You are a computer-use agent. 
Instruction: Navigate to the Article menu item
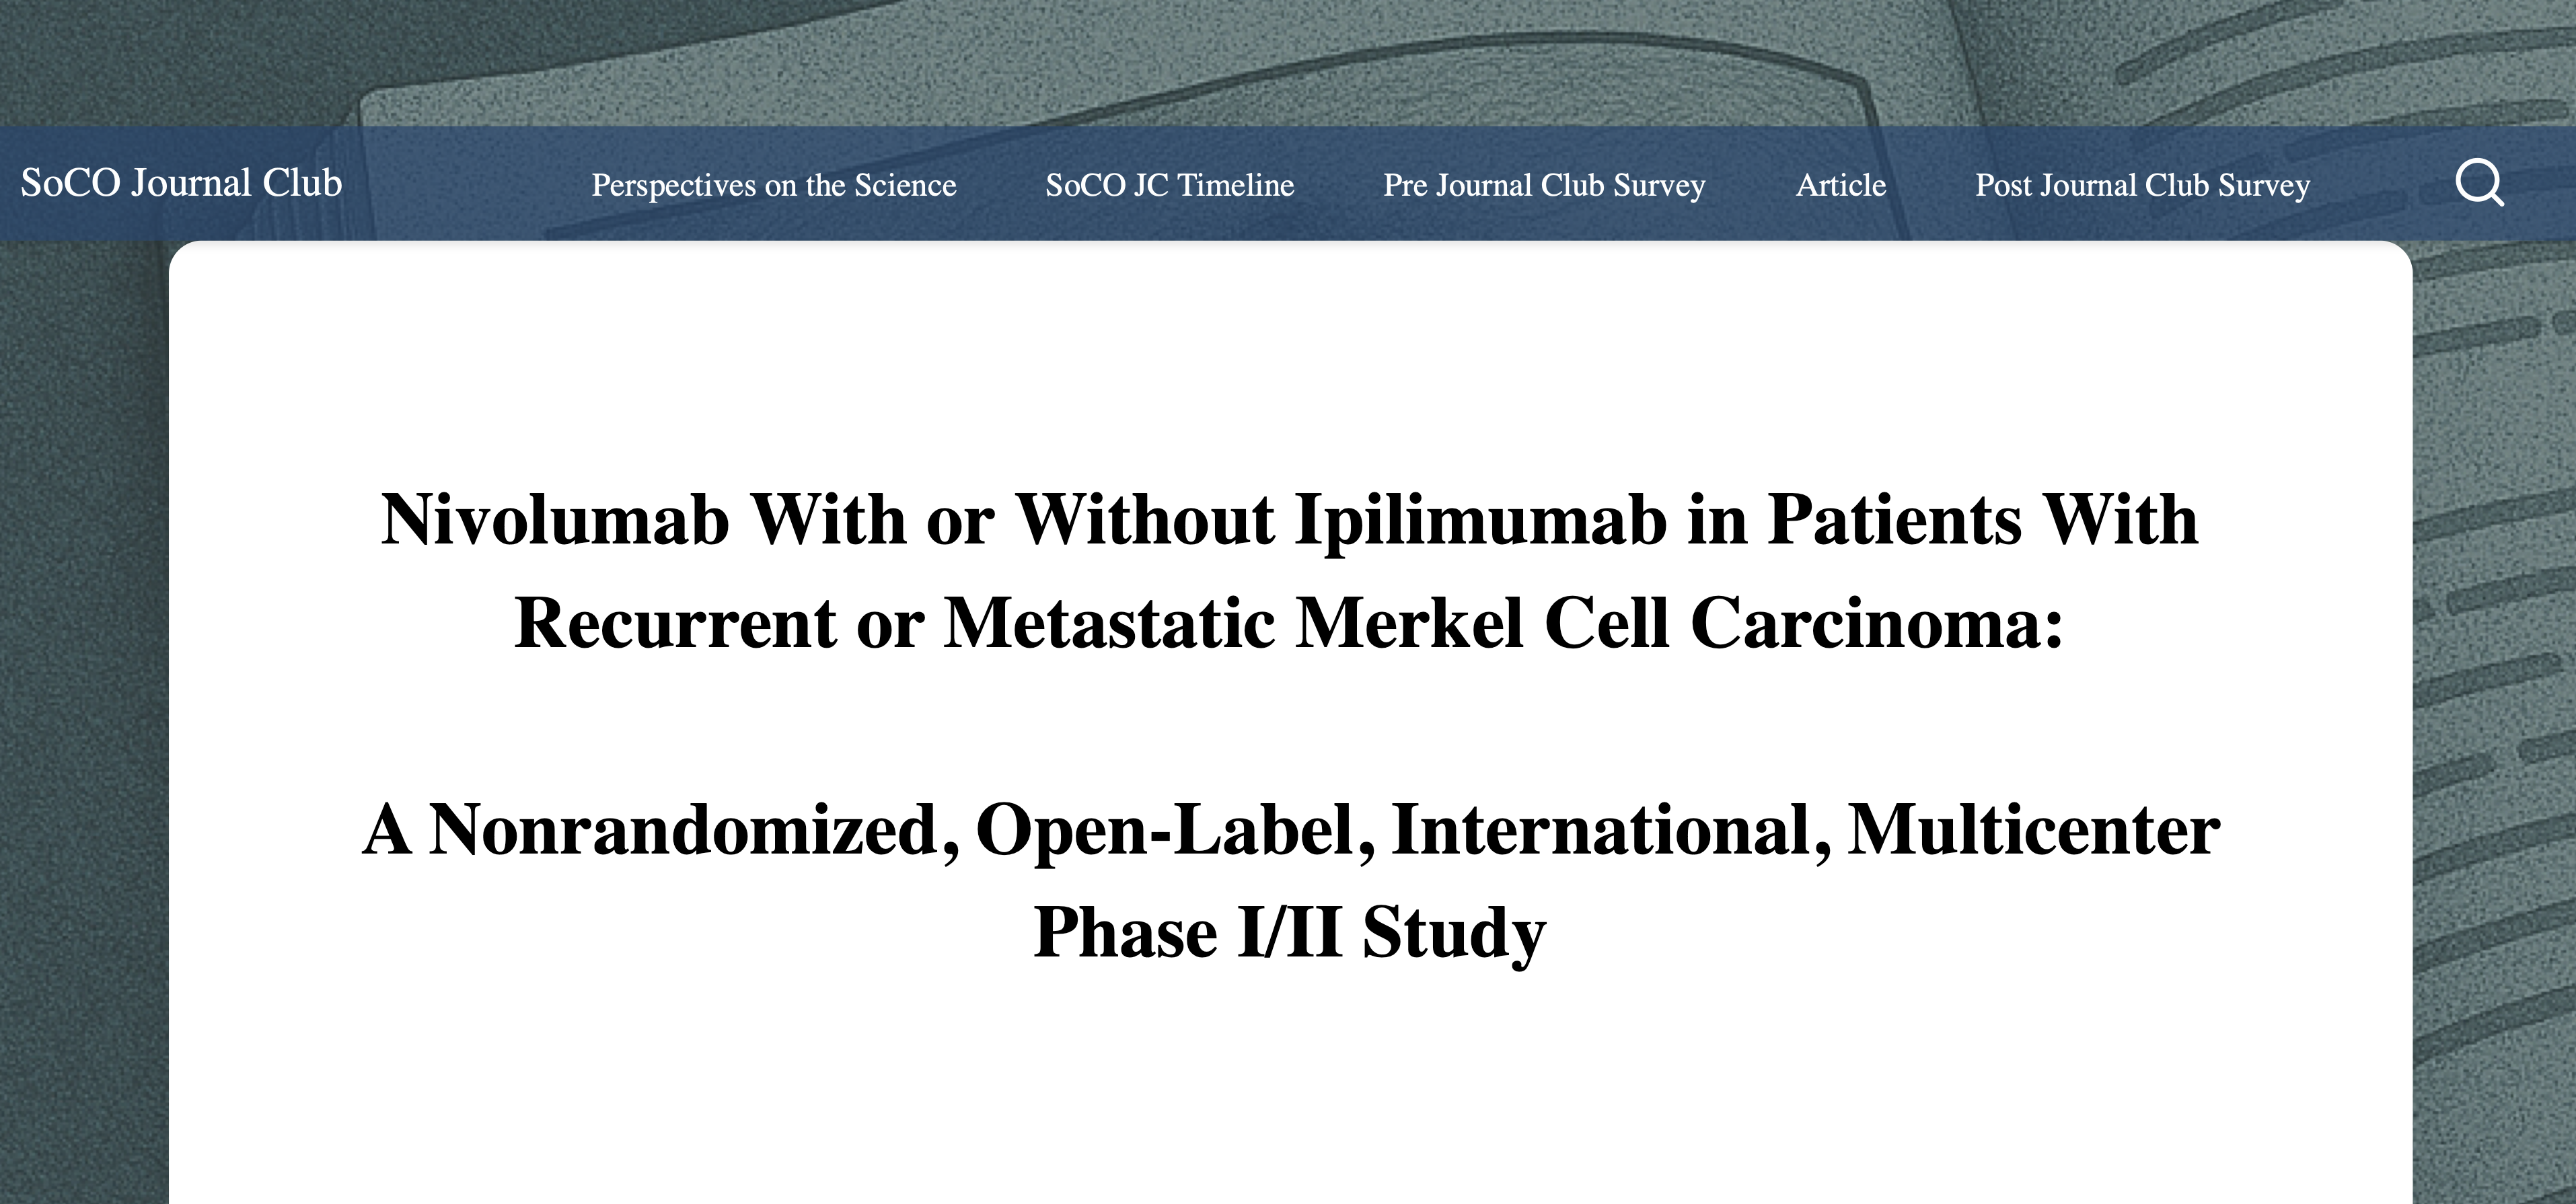pos(1841,185)
